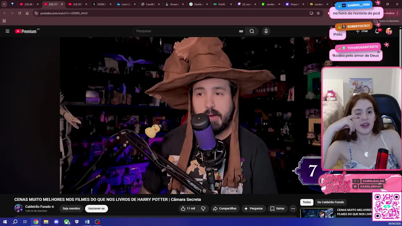Go to the browser home page
This screenshot has height=226, width=402.
coord(27,13)
